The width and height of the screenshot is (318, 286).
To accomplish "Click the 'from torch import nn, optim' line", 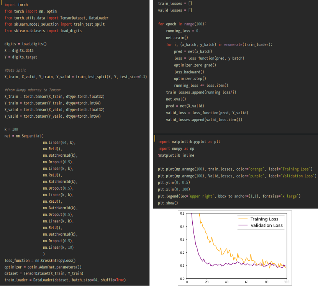I will (31, 12).
